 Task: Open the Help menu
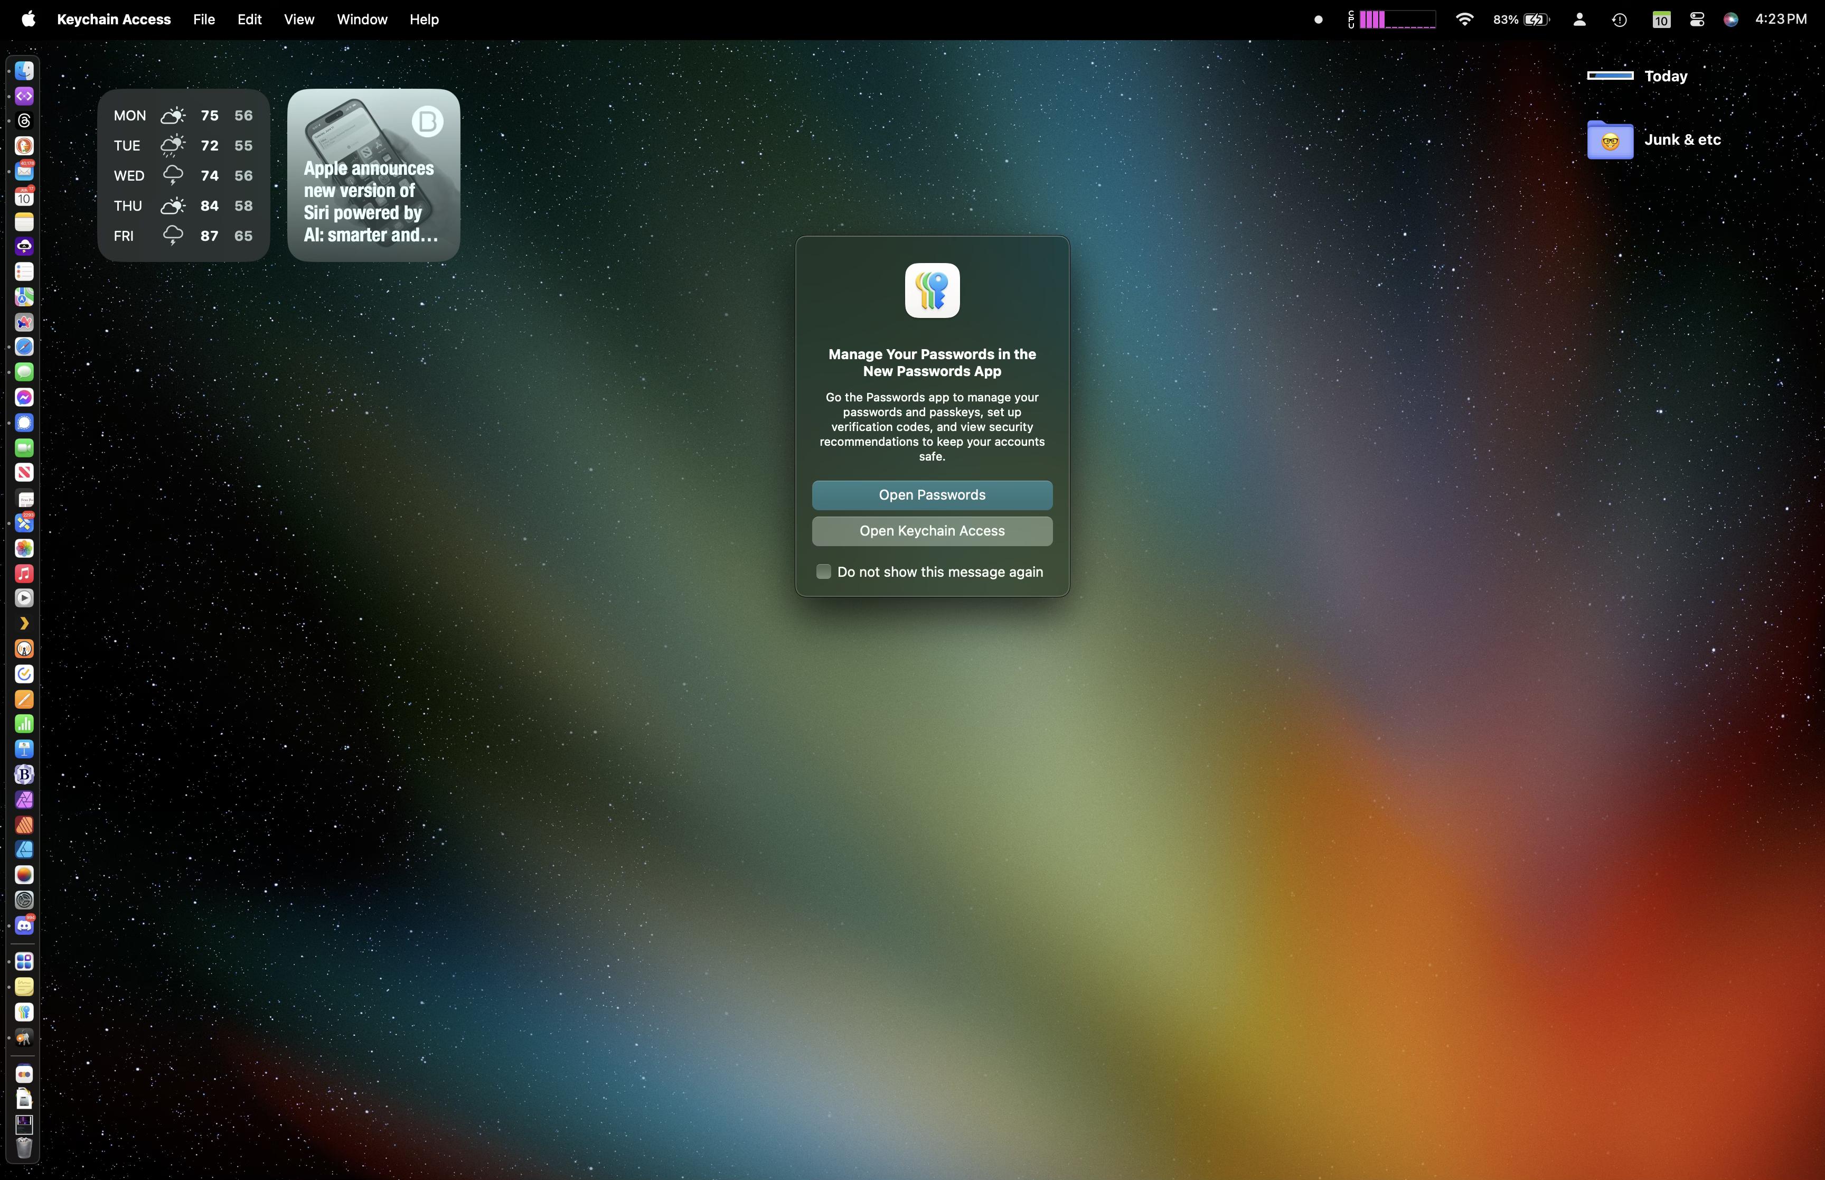(x=424, y=19)
